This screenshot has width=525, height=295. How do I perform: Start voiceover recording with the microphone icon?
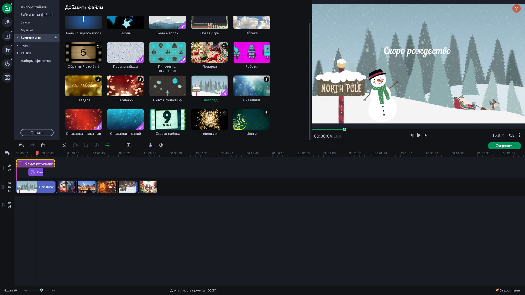pos(150,146)
